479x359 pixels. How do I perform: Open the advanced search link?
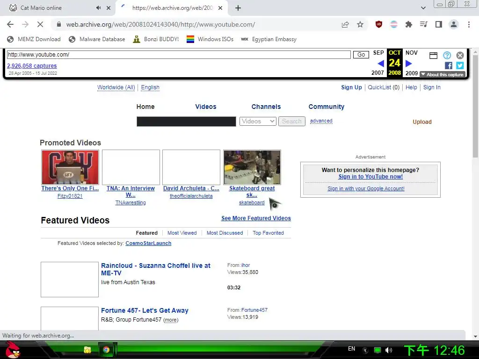[x=321, y=121]
